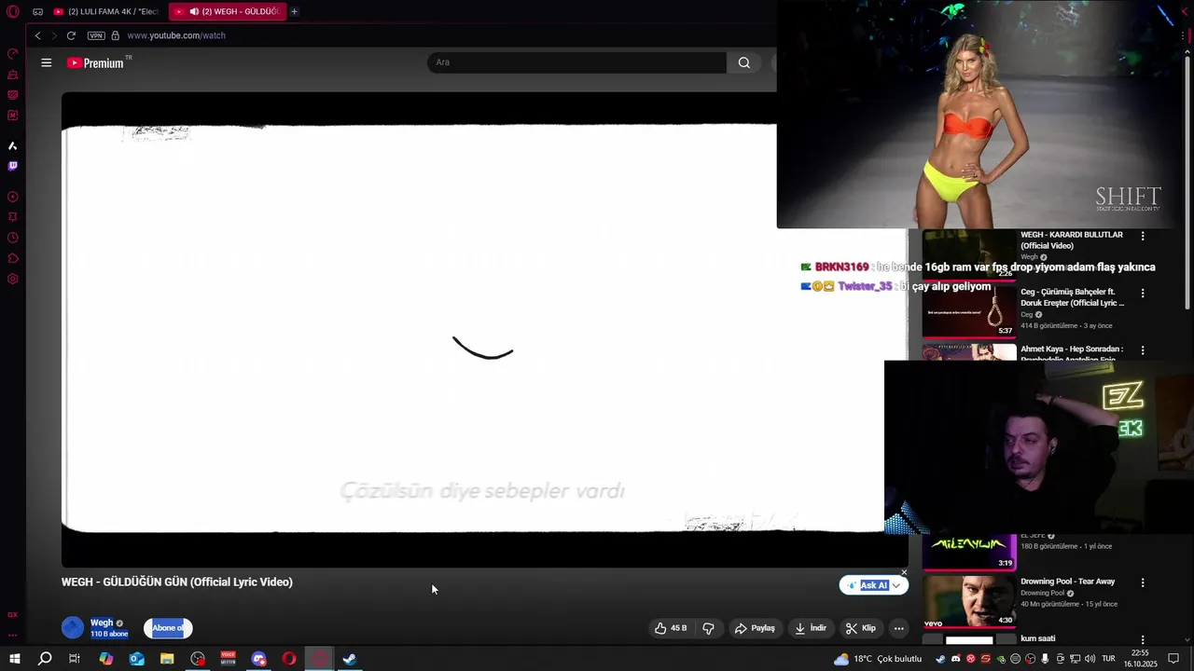Click the YouTube address bar URL
Image resolution: width=1194 pixels, height=671 pixels.
pyautogui.click(x=176, y=35)
